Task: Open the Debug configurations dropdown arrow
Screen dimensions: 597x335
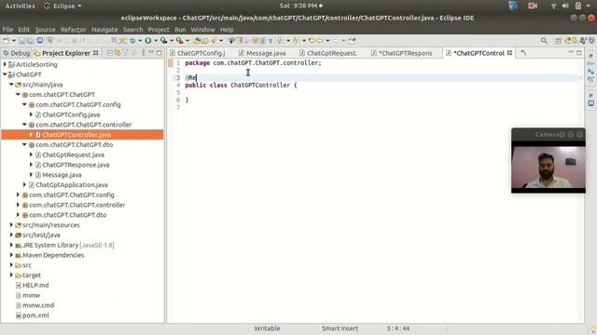Action: coord(140,41)
